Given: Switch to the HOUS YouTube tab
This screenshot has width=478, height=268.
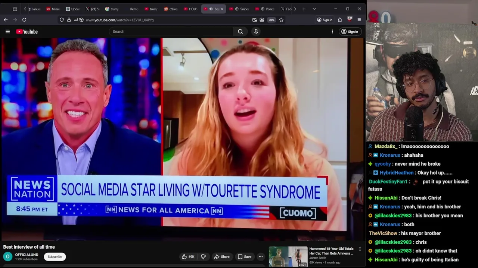Looking at the screenshot, I should point(190,9).
